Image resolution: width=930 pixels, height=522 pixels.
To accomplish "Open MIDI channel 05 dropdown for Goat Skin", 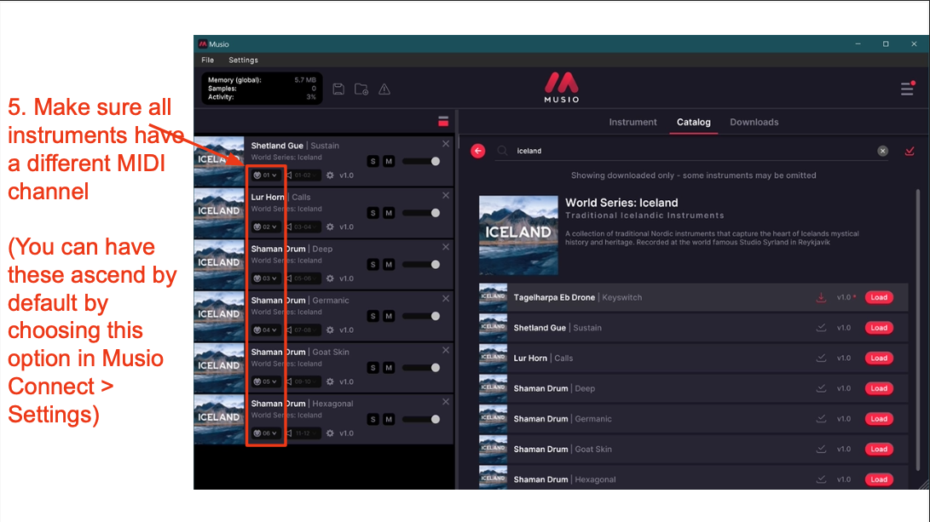I will 265,381.
